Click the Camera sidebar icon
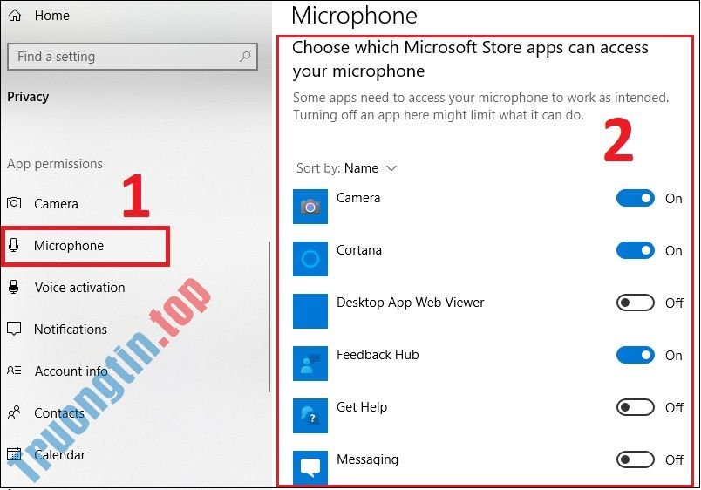 point(14,203)
